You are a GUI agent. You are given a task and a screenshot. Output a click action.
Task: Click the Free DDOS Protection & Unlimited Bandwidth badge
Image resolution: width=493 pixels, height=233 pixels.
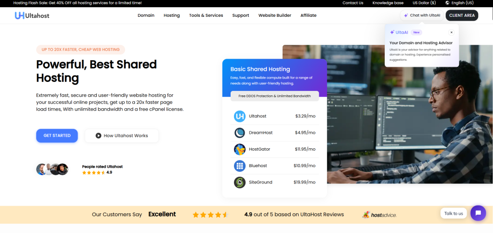point(275,96)
